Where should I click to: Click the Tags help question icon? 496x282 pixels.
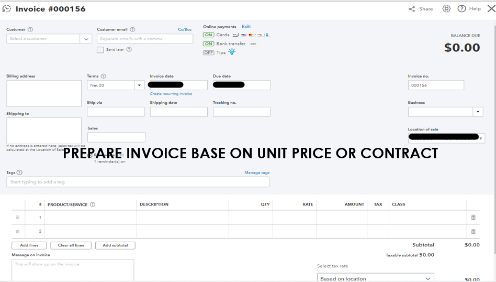point(19,172)
